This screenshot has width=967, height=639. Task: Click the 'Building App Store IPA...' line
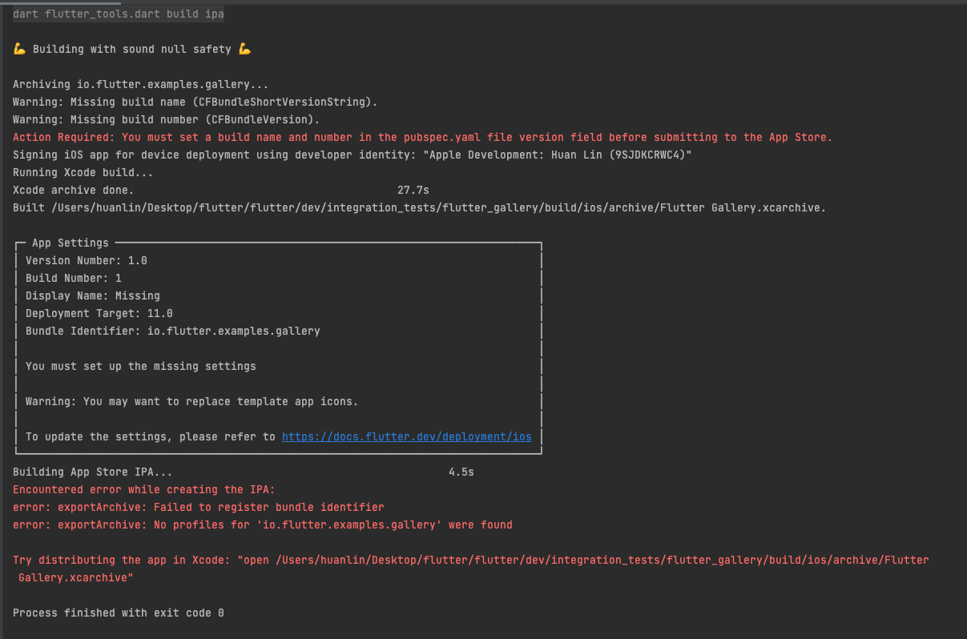pos(92,472)
